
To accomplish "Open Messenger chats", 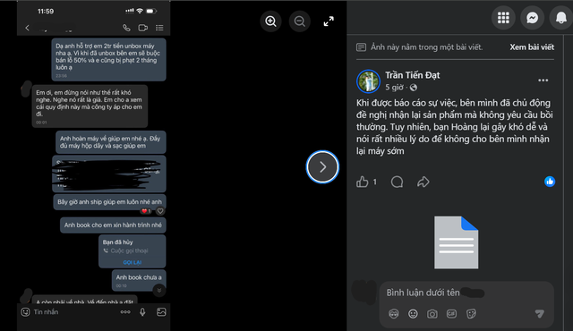I will (532, 18).
